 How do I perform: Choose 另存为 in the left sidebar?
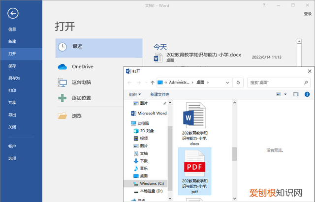14,78
